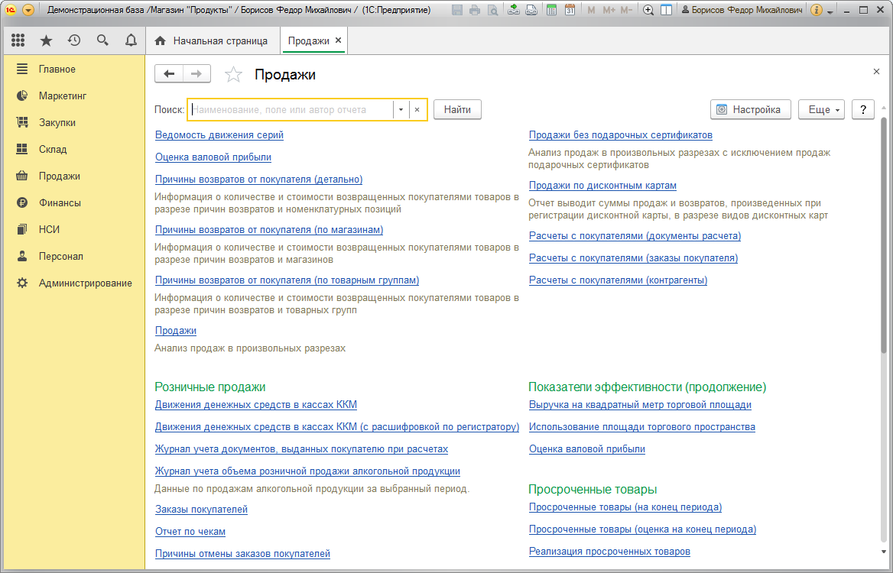The width and height of the screenshot is (893, 573).
Task: Click the magnifier search icon in tools panel
Action: pos(102,40)
